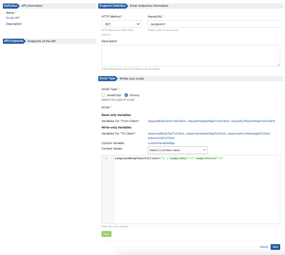Save the endpoint configuration
Viewport: 285px width, 255px height.
pyautogui.click(x=275, y=247)
